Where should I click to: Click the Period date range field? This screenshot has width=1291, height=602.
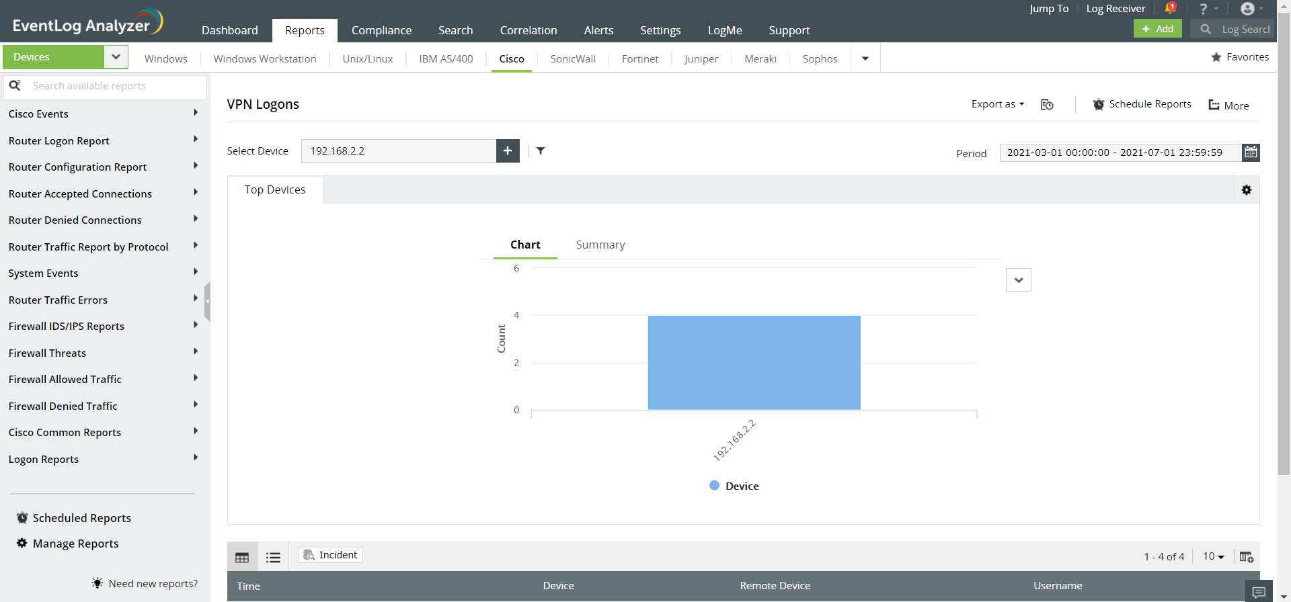[x=1120, y=153]
